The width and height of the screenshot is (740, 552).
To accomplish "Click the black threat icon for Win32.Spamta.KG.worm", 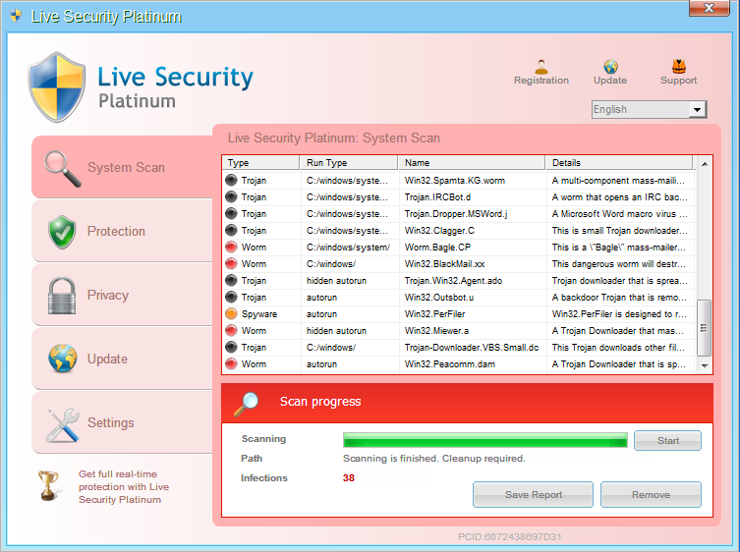I will click(x=231, y=180).
